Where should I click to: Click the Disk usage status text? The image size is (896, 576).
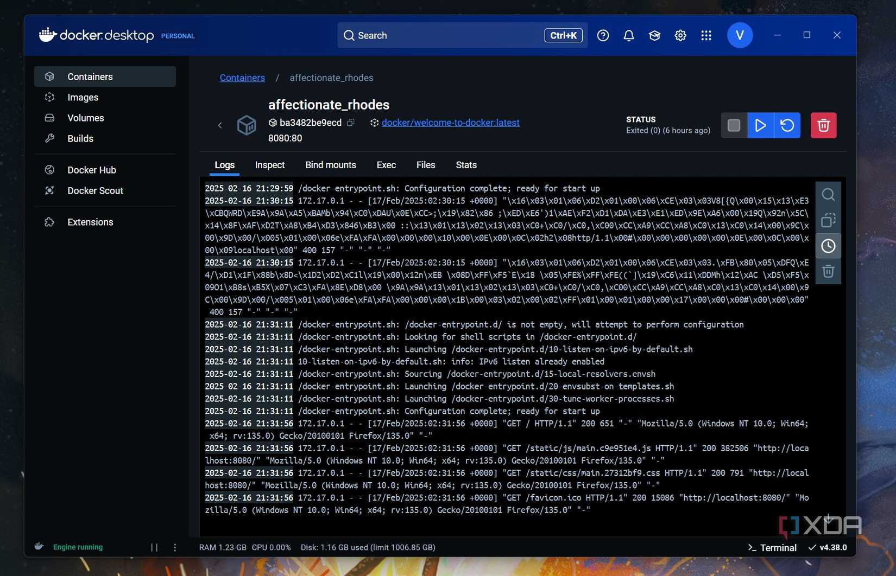tap(368, 547)
